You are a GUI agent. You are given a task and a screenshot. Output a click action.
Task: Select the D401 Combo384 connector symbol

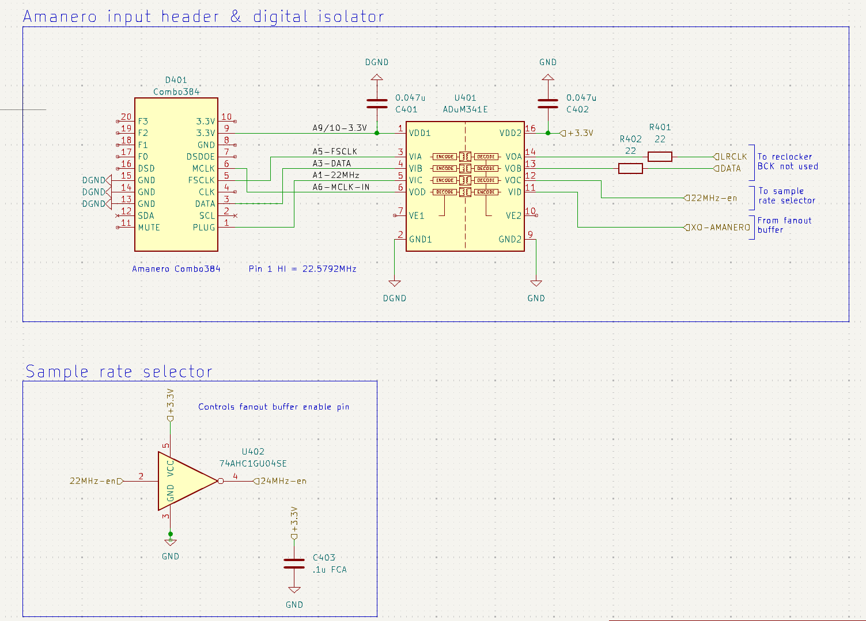click(176, 175)
